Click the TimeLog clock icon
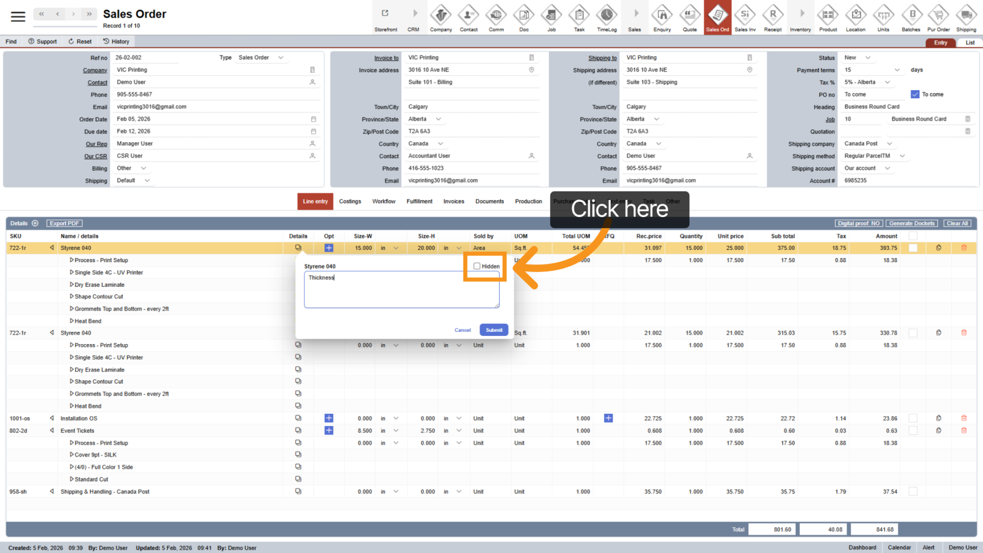This screenshot has width=983, height=553. coord(607,18)
